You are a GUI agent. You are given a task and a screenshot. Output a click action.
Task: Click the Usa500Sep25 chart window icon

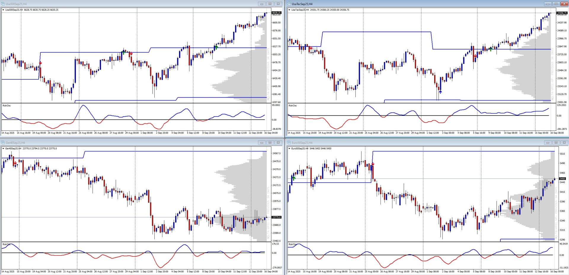3,4
